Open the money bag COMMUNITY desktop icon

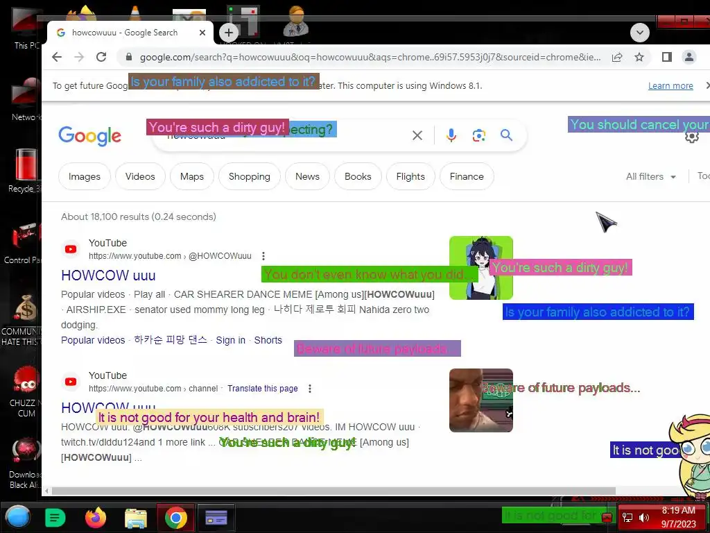point(23,319)
